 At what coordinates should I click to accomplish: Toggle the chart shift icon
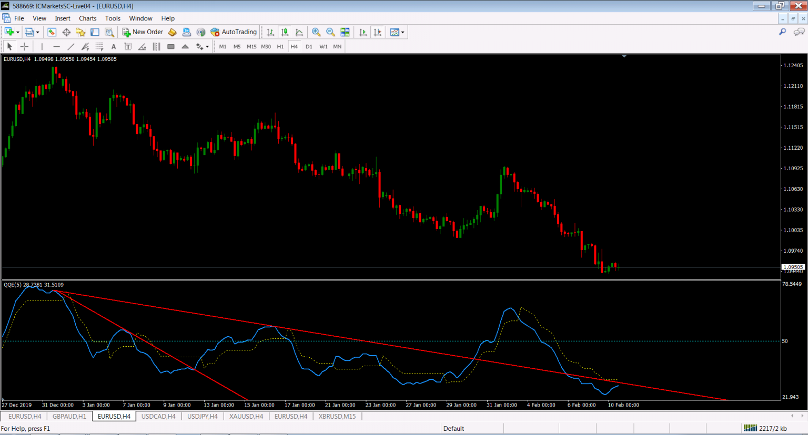coord(377,32)
